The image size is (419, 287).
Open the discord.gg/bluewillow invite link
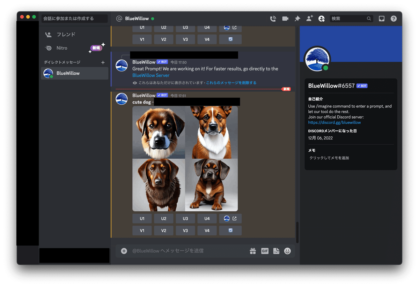(335, 123)
